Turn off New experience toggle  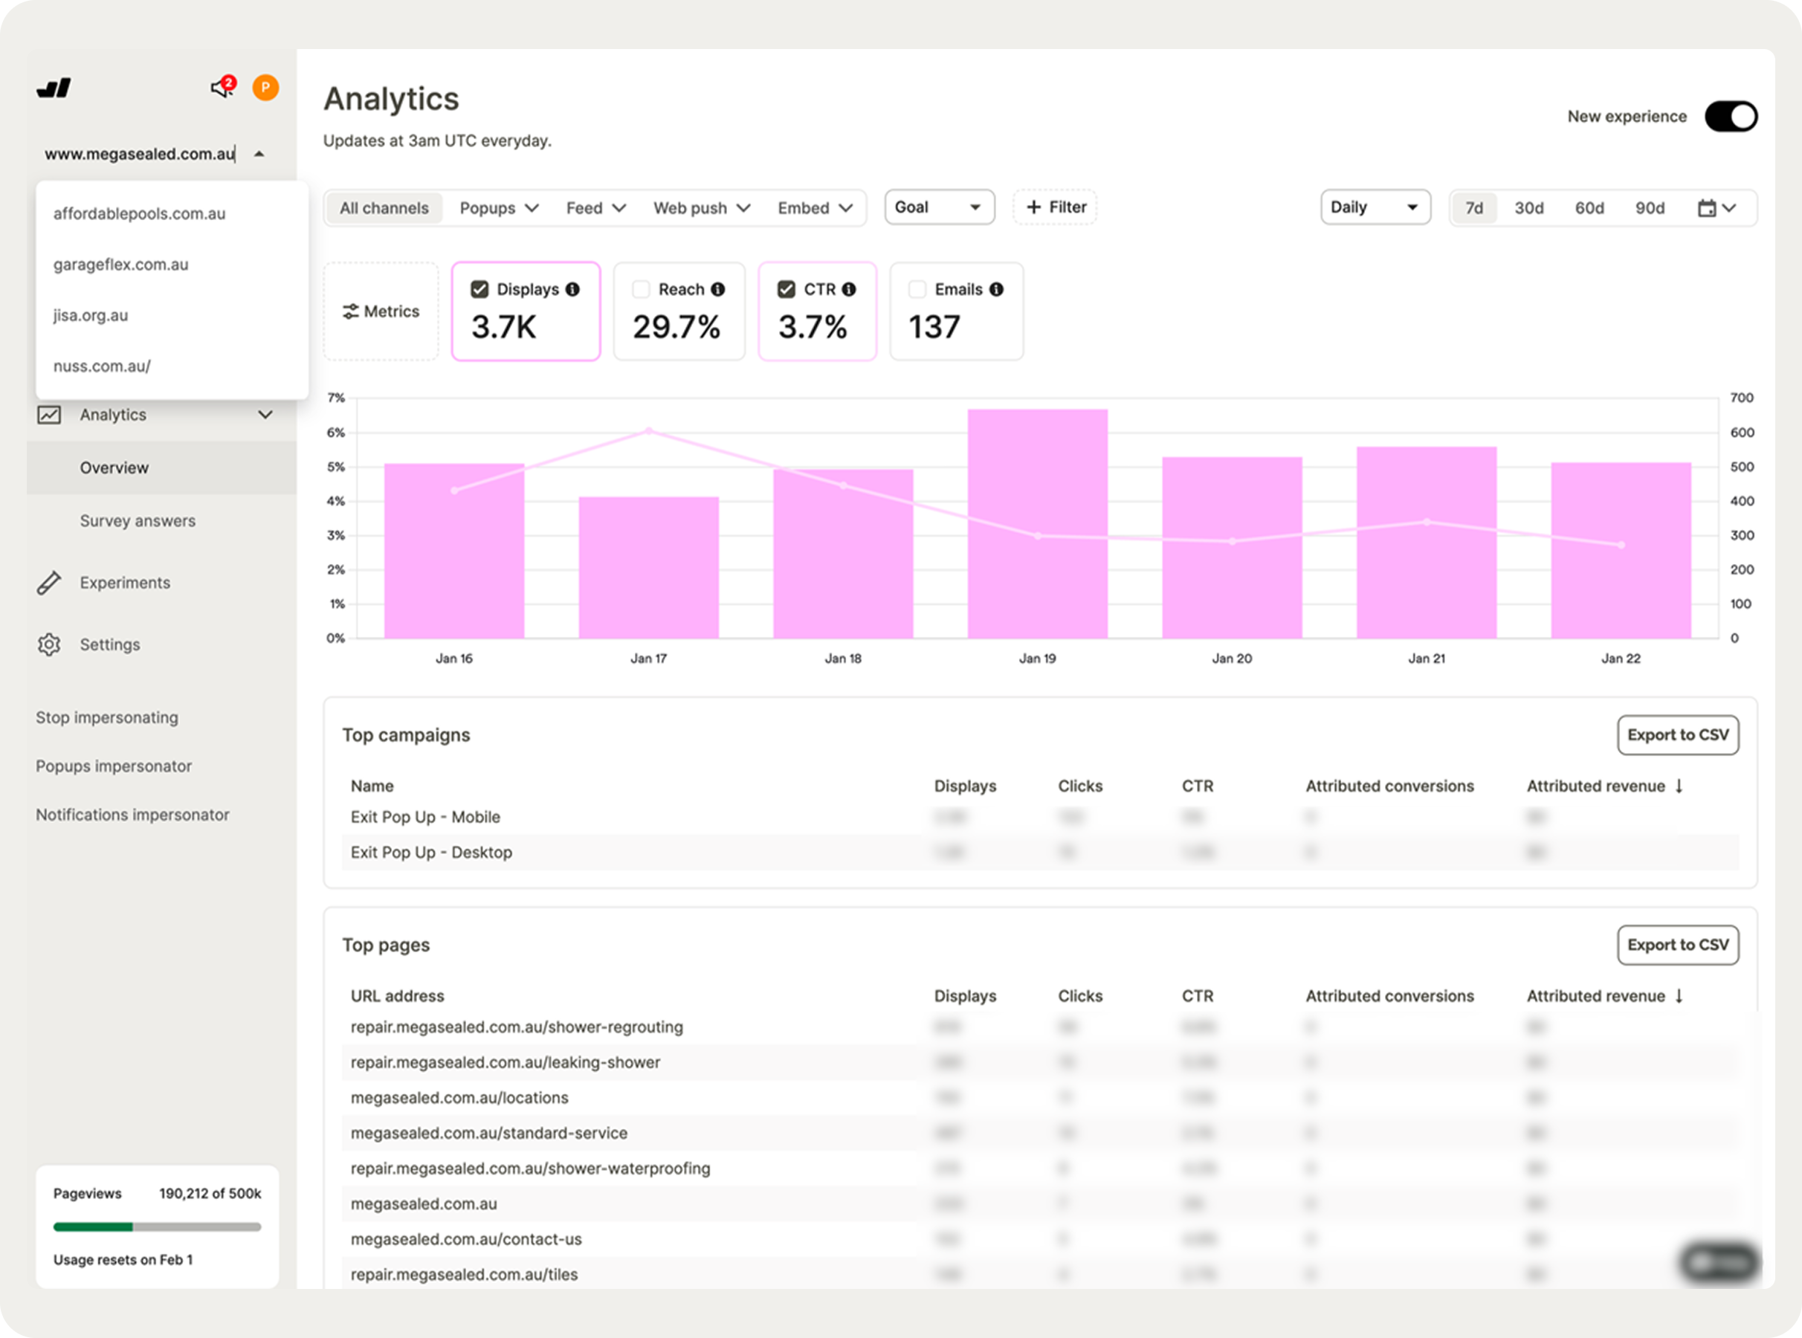pyautogui.click(x=1731, y=117)
